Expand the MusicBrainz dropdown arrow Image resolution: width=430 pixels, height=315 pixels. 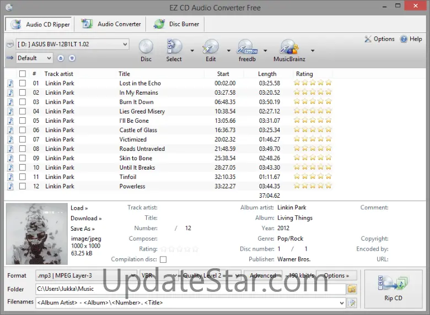(x=313, y=51)
